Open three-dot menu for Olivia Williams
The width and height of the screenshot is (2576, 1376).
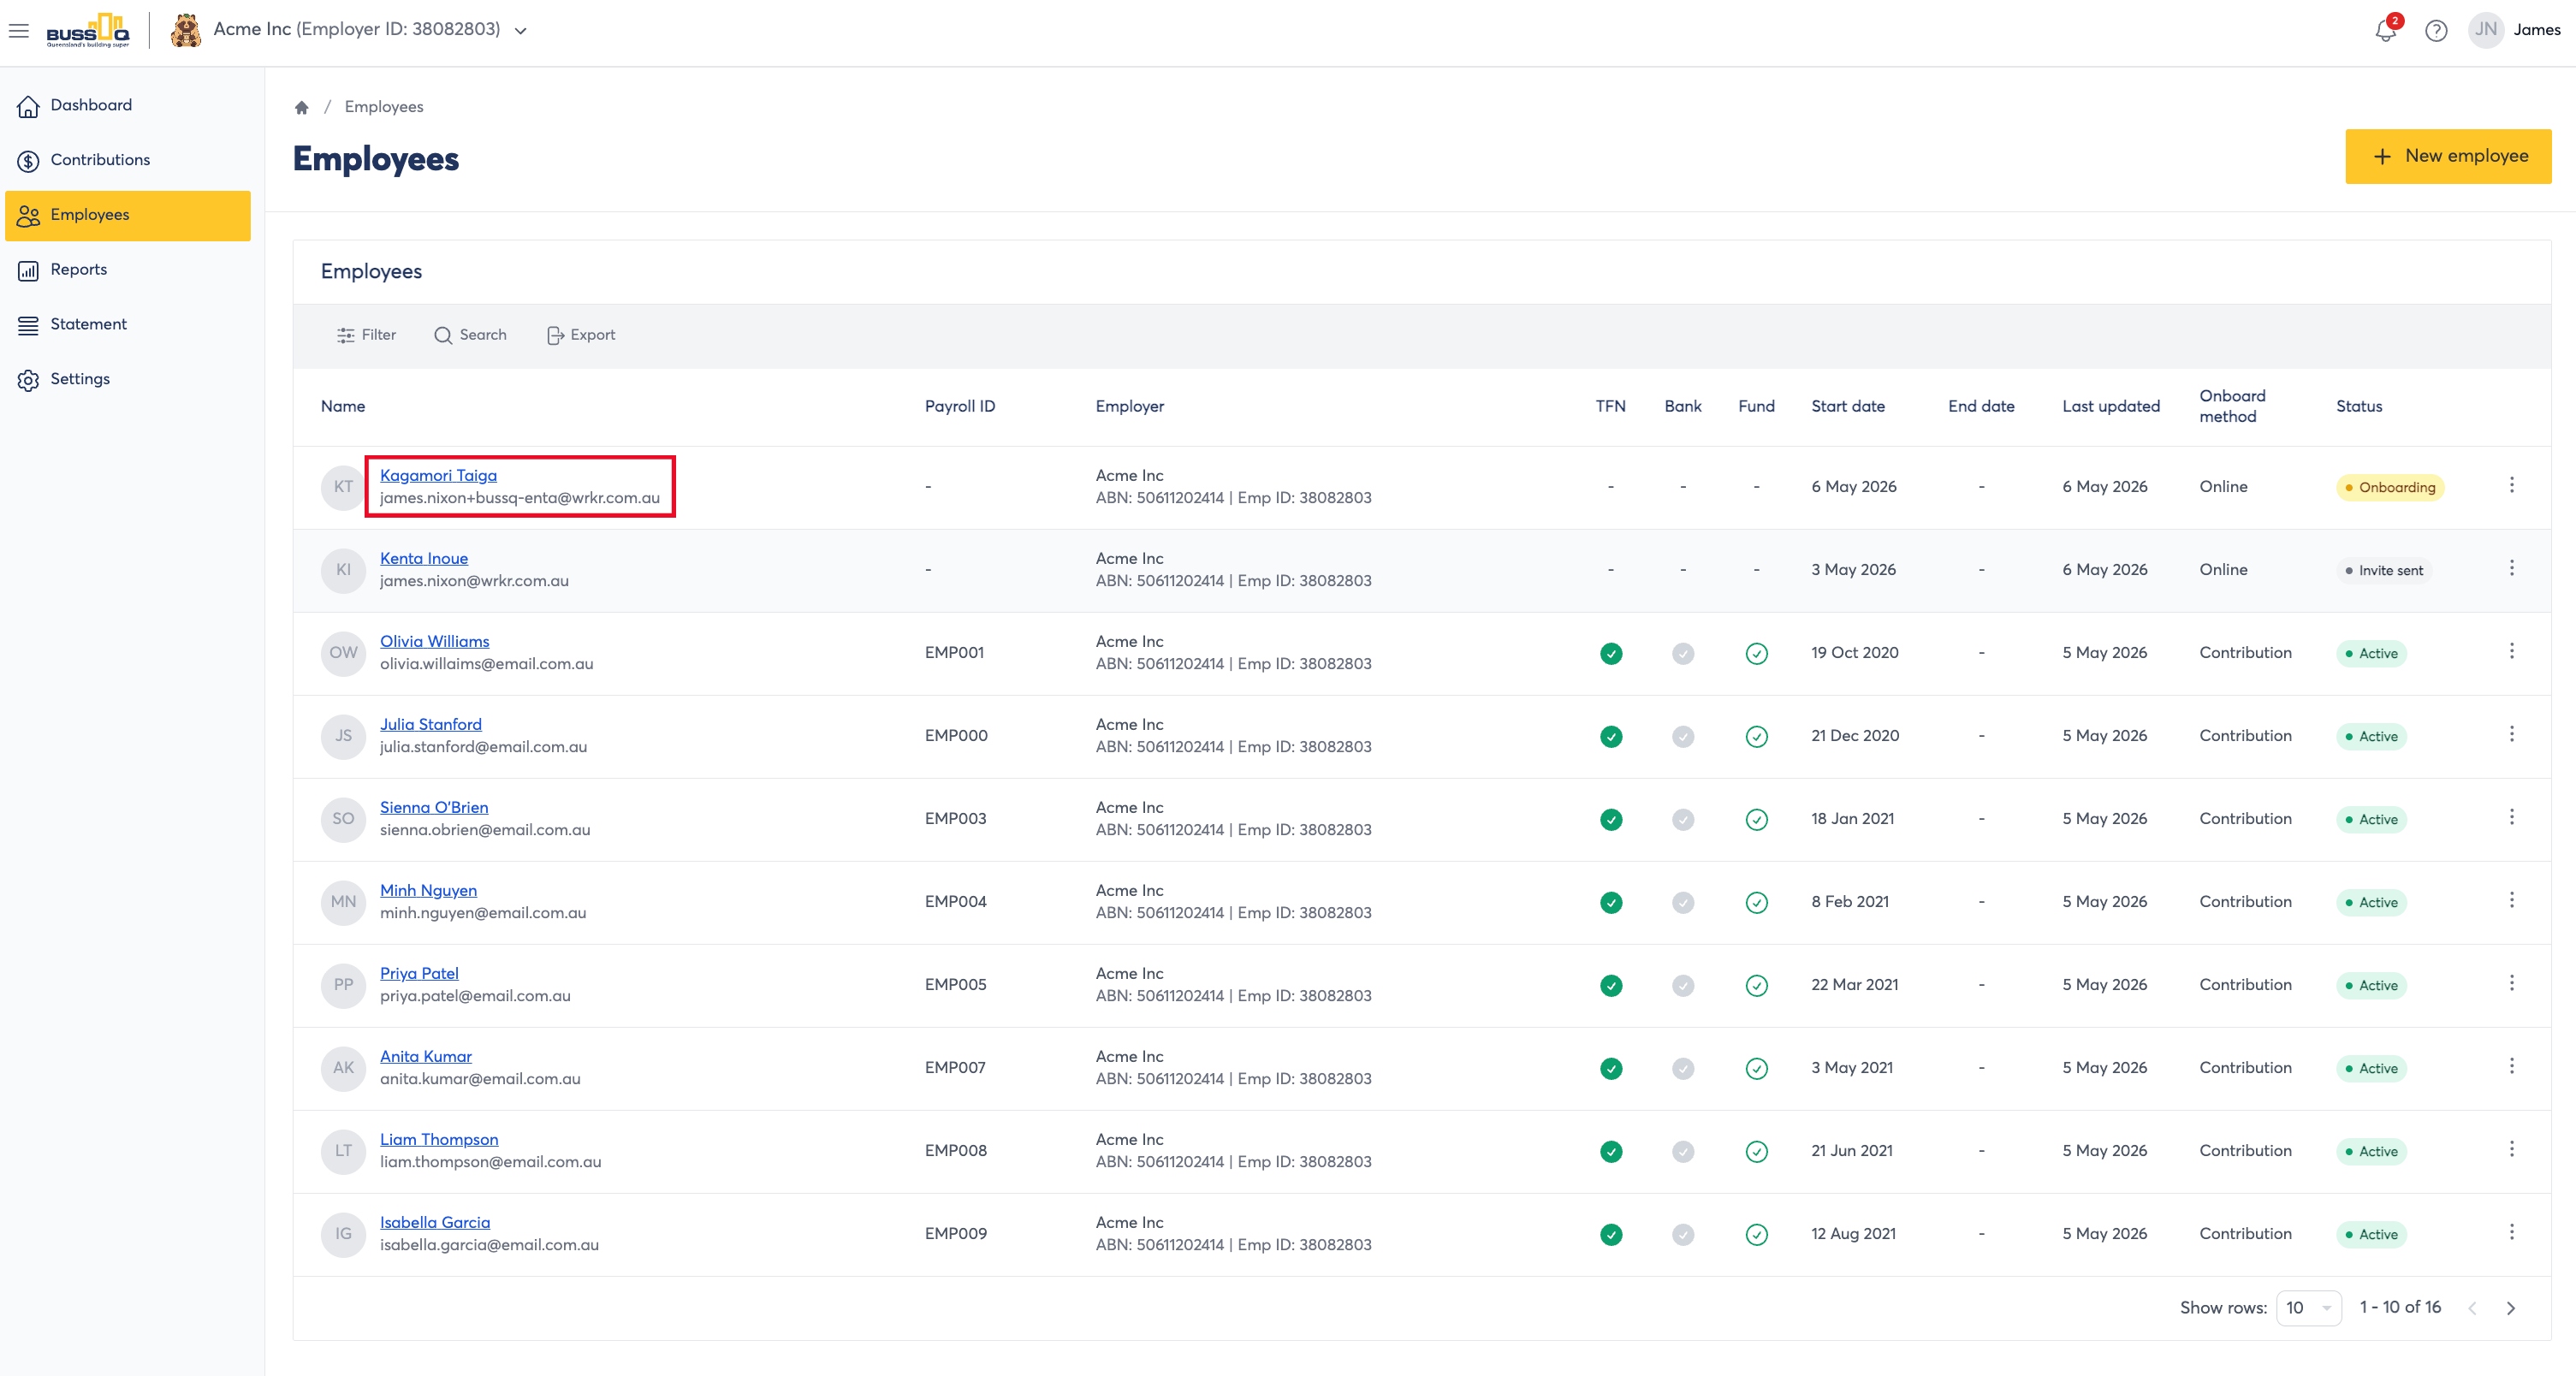(x=2511, y=652)
